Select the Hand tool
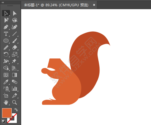The image size is (151, 125). click(6, 102)
